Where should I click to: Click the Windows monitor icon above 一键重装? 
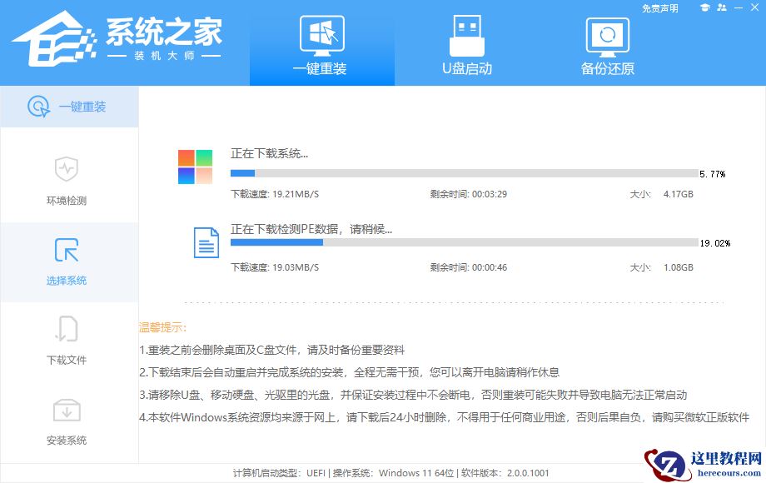tap(322, 34)
